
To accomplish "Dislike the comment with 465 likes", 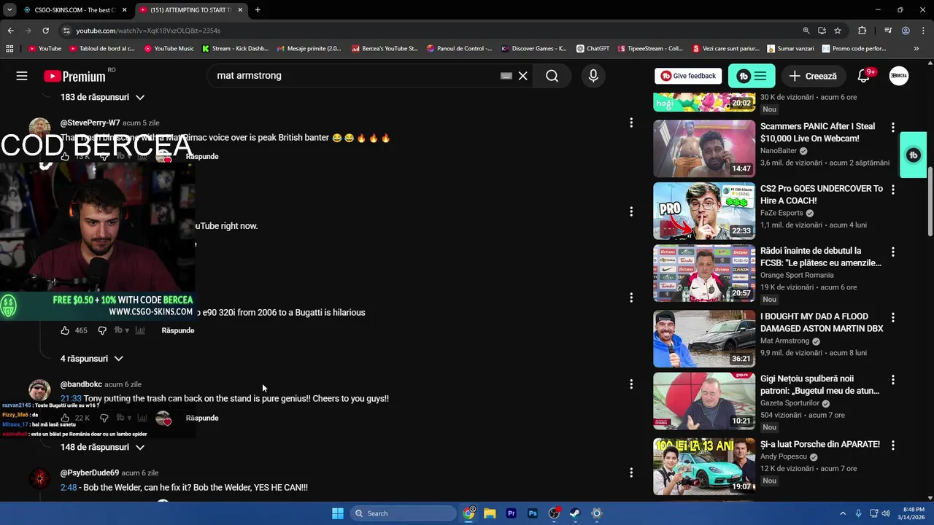I will tap(102, 330).
